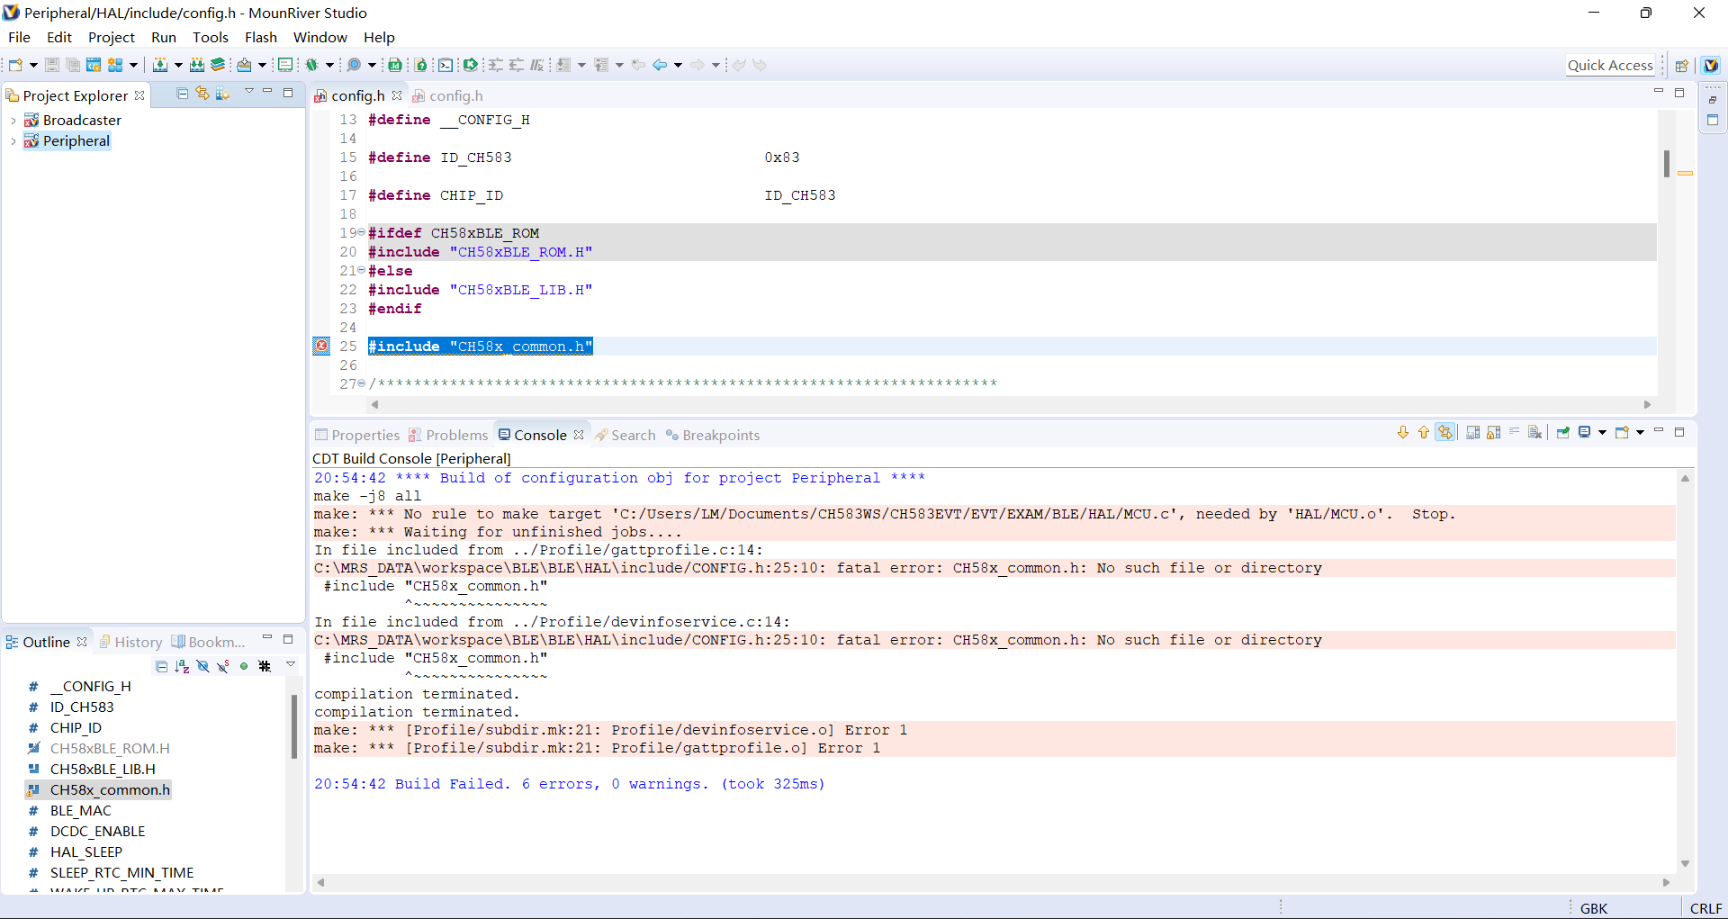
Task: Toggle Hide Inactive Elements in Outline
Action: coord(265,666)
